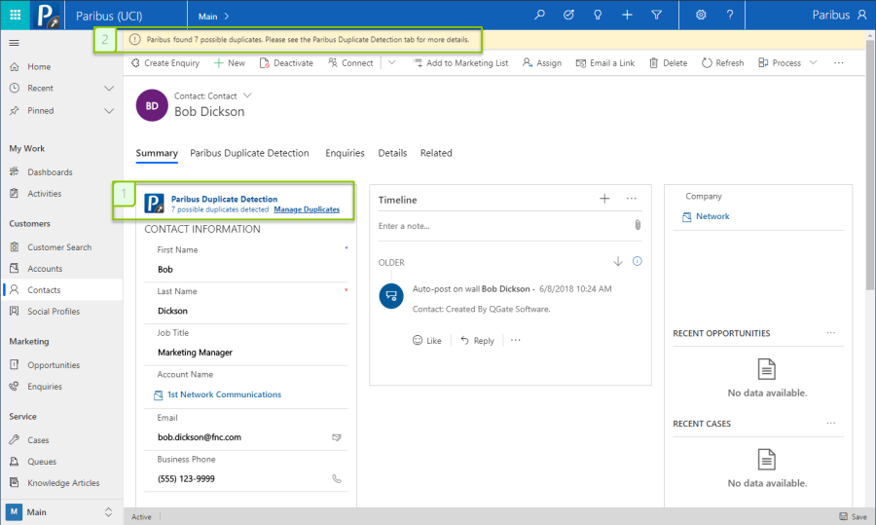This screenshot has height=525, width=876.
Task: Click the First Name field with Bob
Action: click(246, 270)
